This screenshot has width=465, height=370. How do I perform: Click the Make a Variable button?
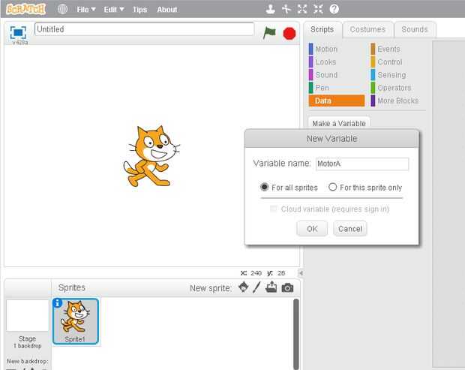pyautogui.click(x=339, y=123)
